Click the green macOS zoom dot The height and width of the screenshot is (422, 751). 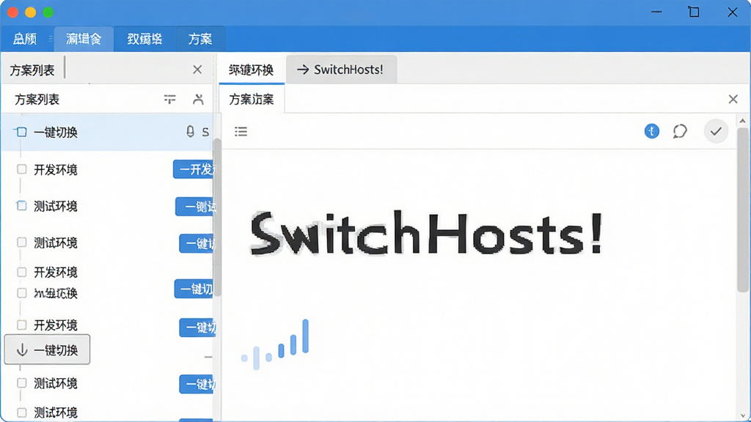[48, 12]
